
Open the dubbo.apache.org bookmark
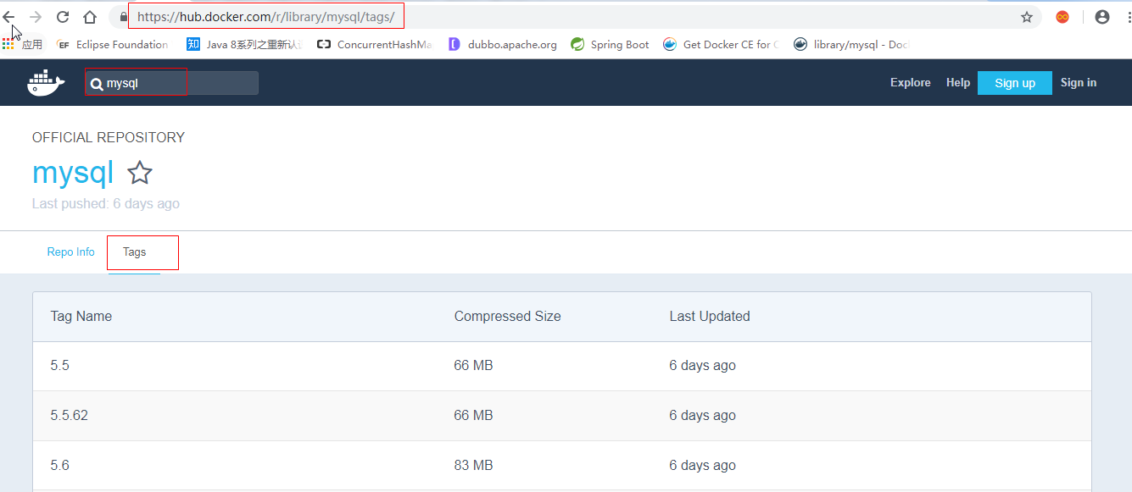click(x=502, y=45)
